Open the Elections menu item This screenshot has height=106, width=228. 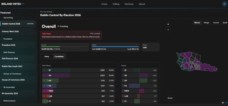click(129, 4)
